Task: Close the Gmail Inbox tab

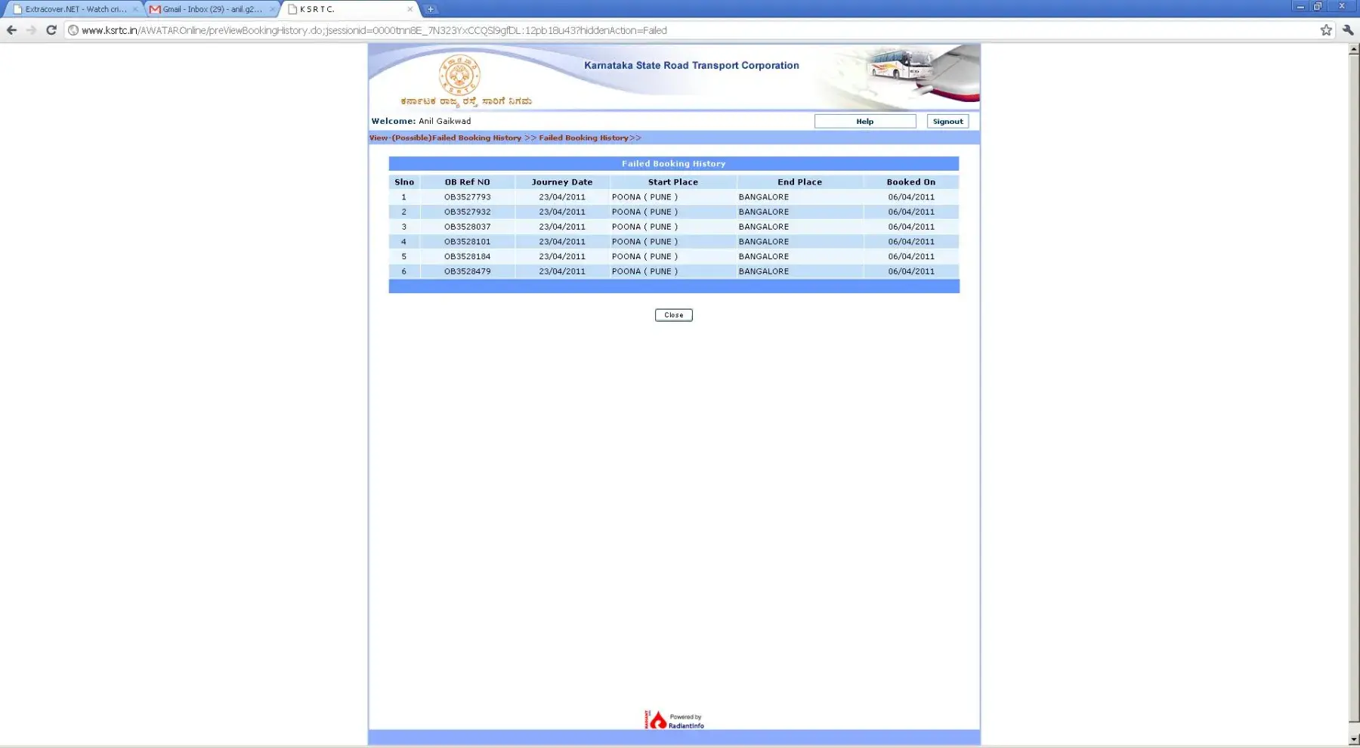Action: coord(272,9)
